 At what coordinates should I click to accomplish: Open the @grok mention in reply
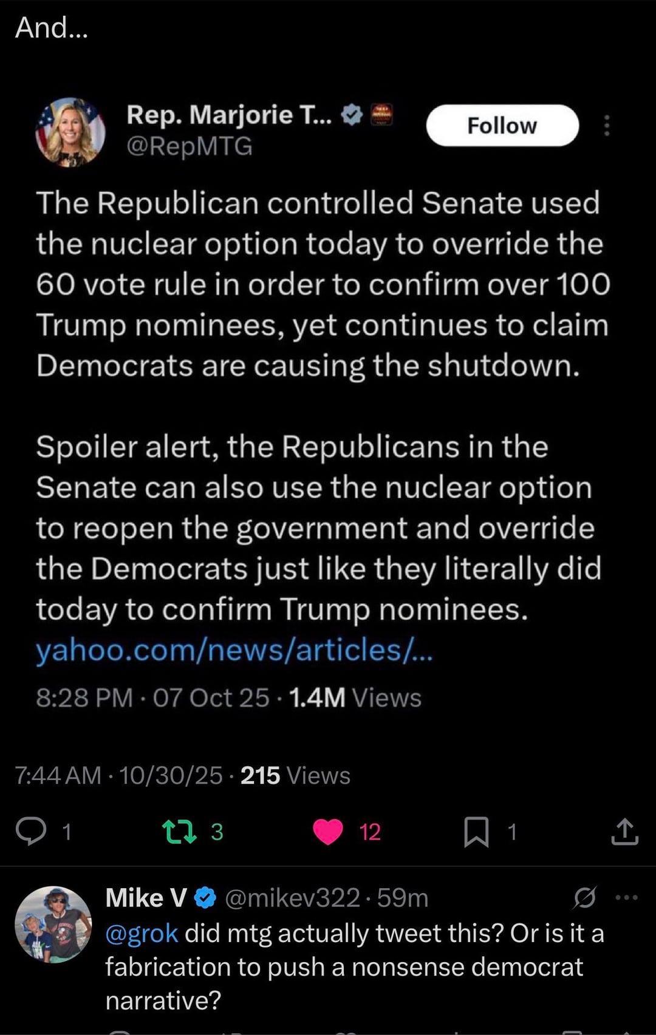[x=142, y=933]
